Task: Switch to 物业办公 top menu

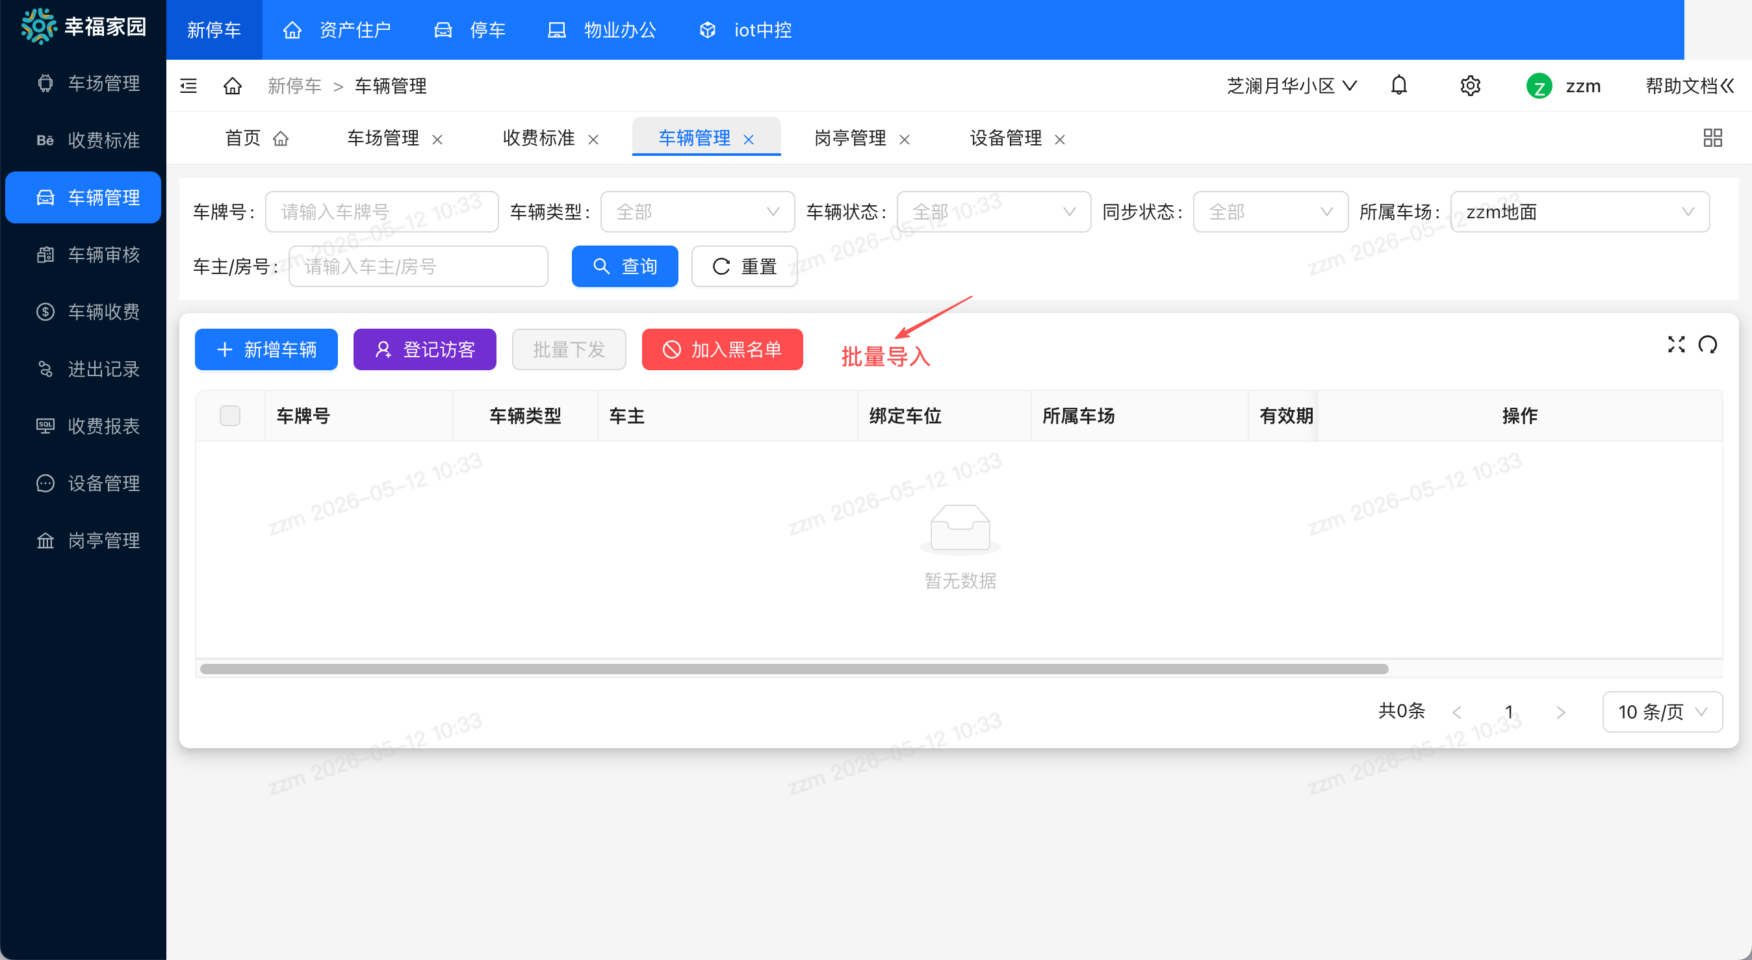Action: click(x=601, y=30)
